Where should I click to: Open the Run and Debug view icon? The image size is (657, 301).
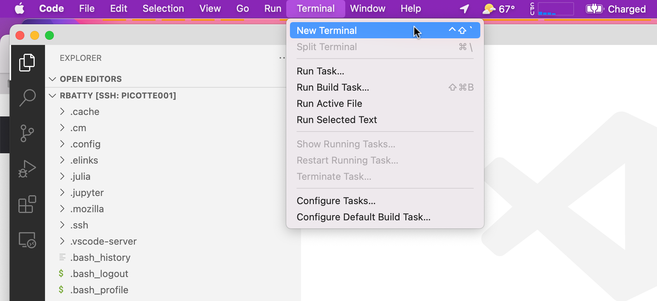click(x=27, y=169)
